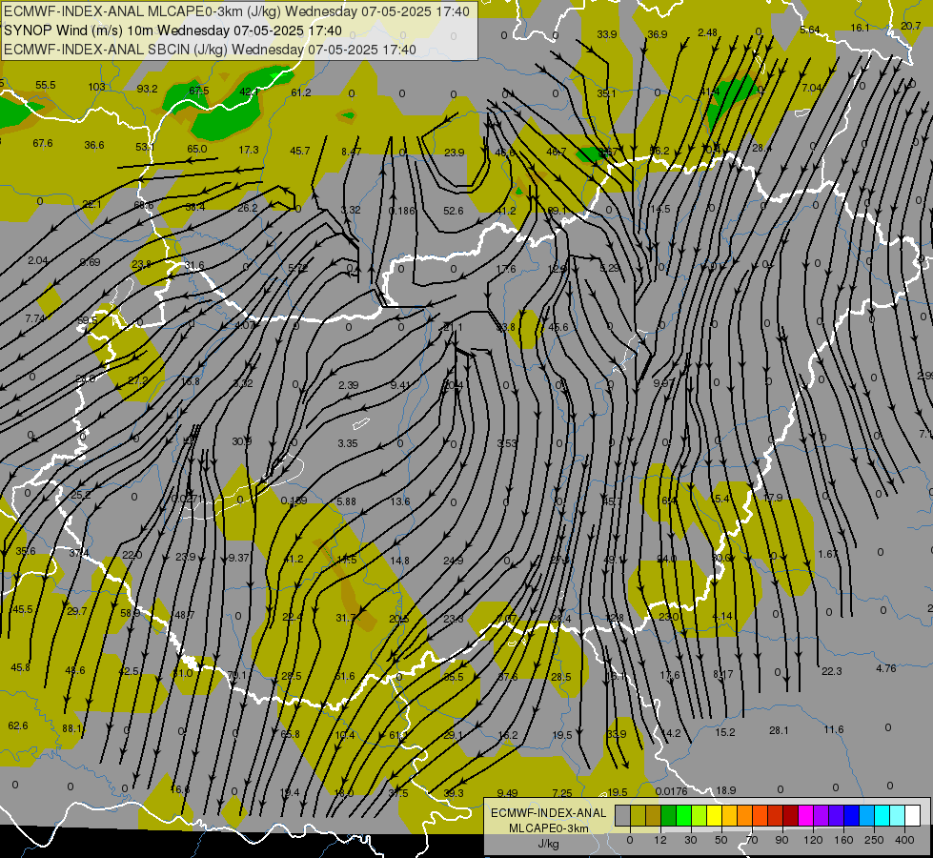This screenshot has width=933, height=858.
Task: Click the grid value 22.3
Action: pyautogui.click(x=832, y=671)
